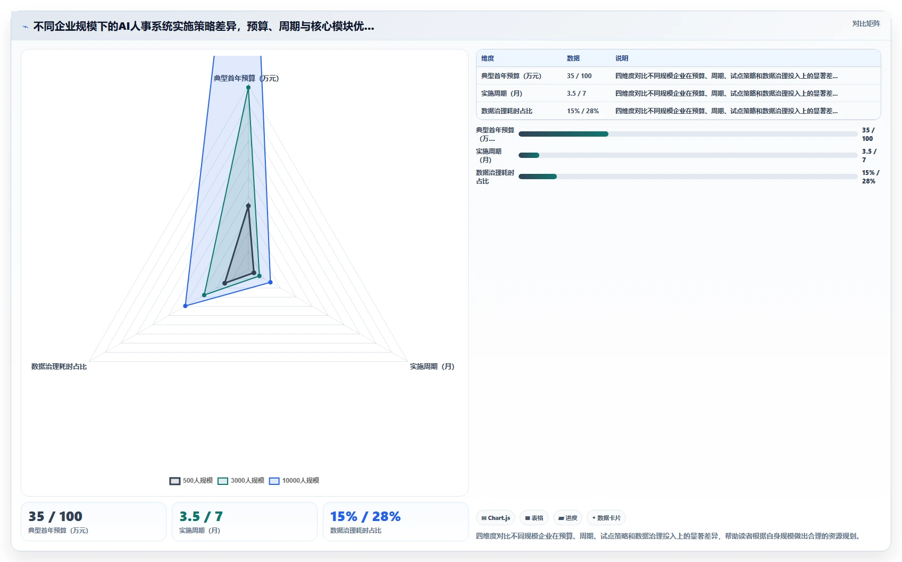Toggle the 10000人规模 legend swatch

[274, 481]
